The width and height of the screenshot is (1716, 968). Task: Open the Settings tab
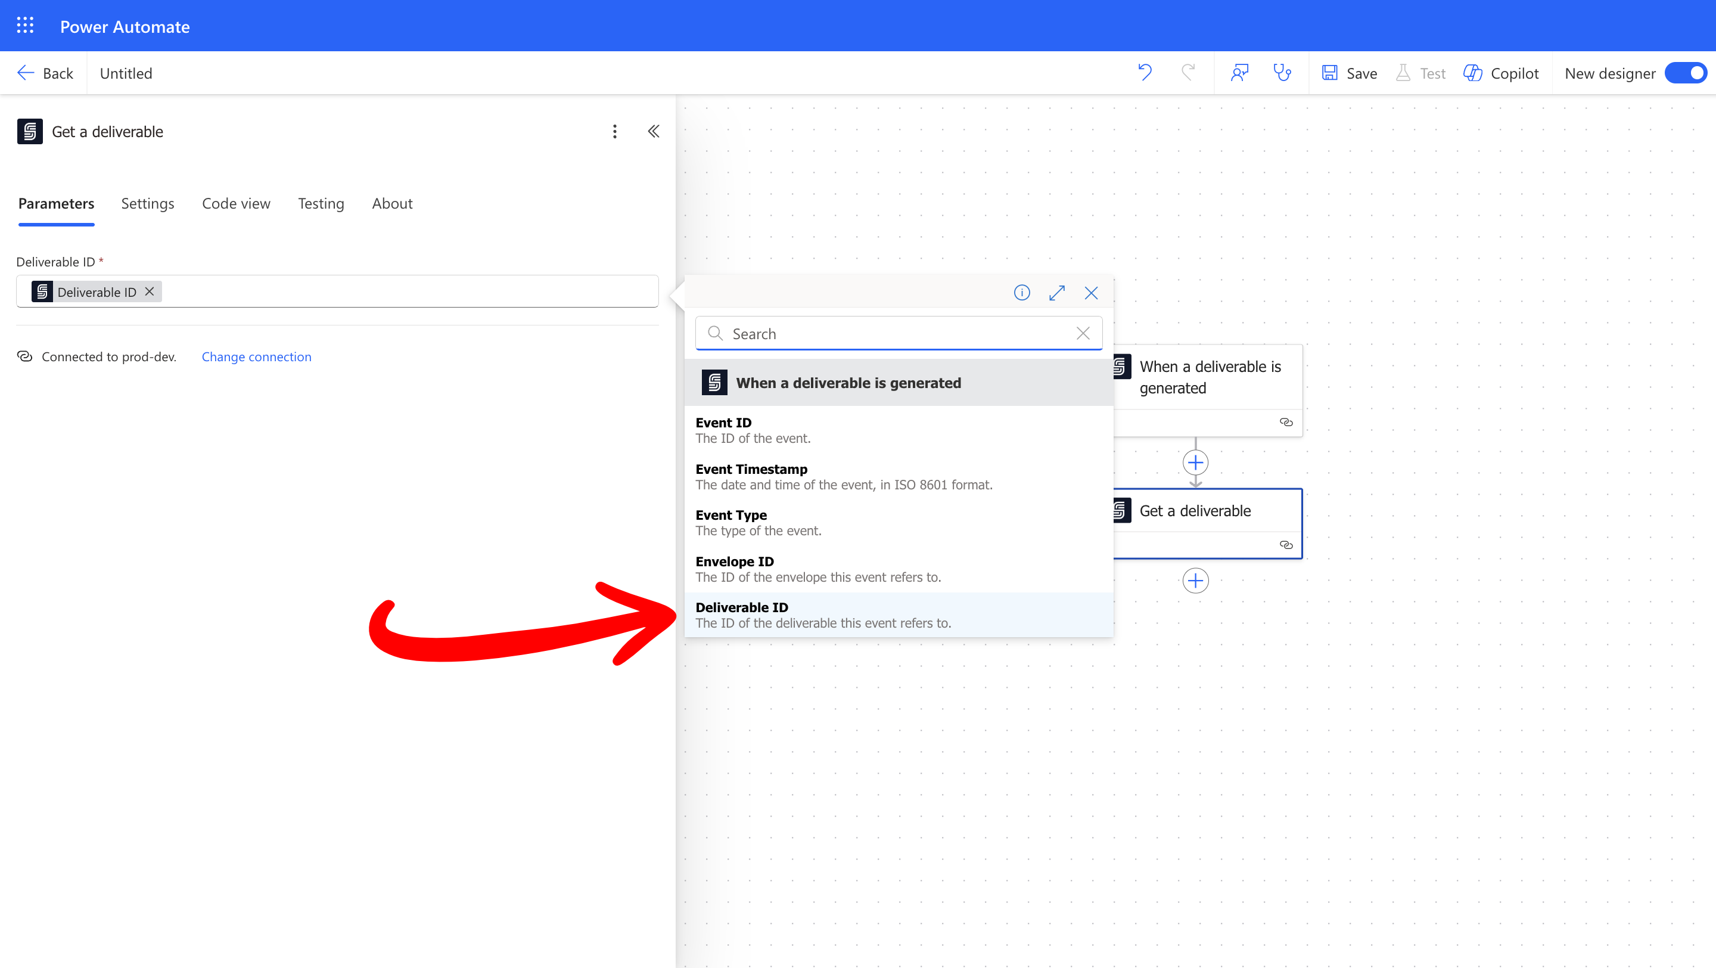point(147,203)
